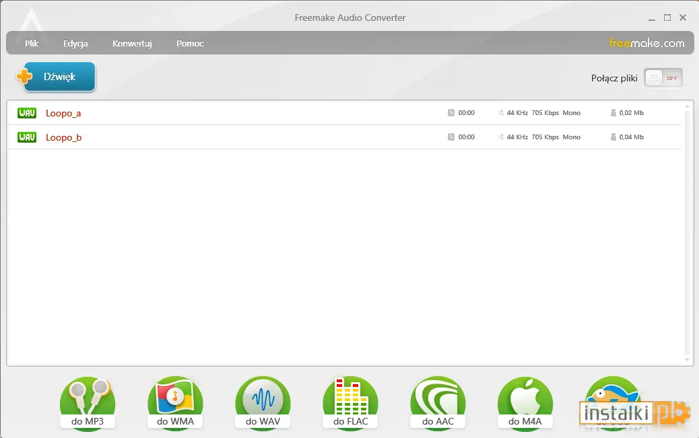The image size is (699, 438).
Task: Open the Pomoc menu
Action: pyautogui.click(x=190, y=43)
